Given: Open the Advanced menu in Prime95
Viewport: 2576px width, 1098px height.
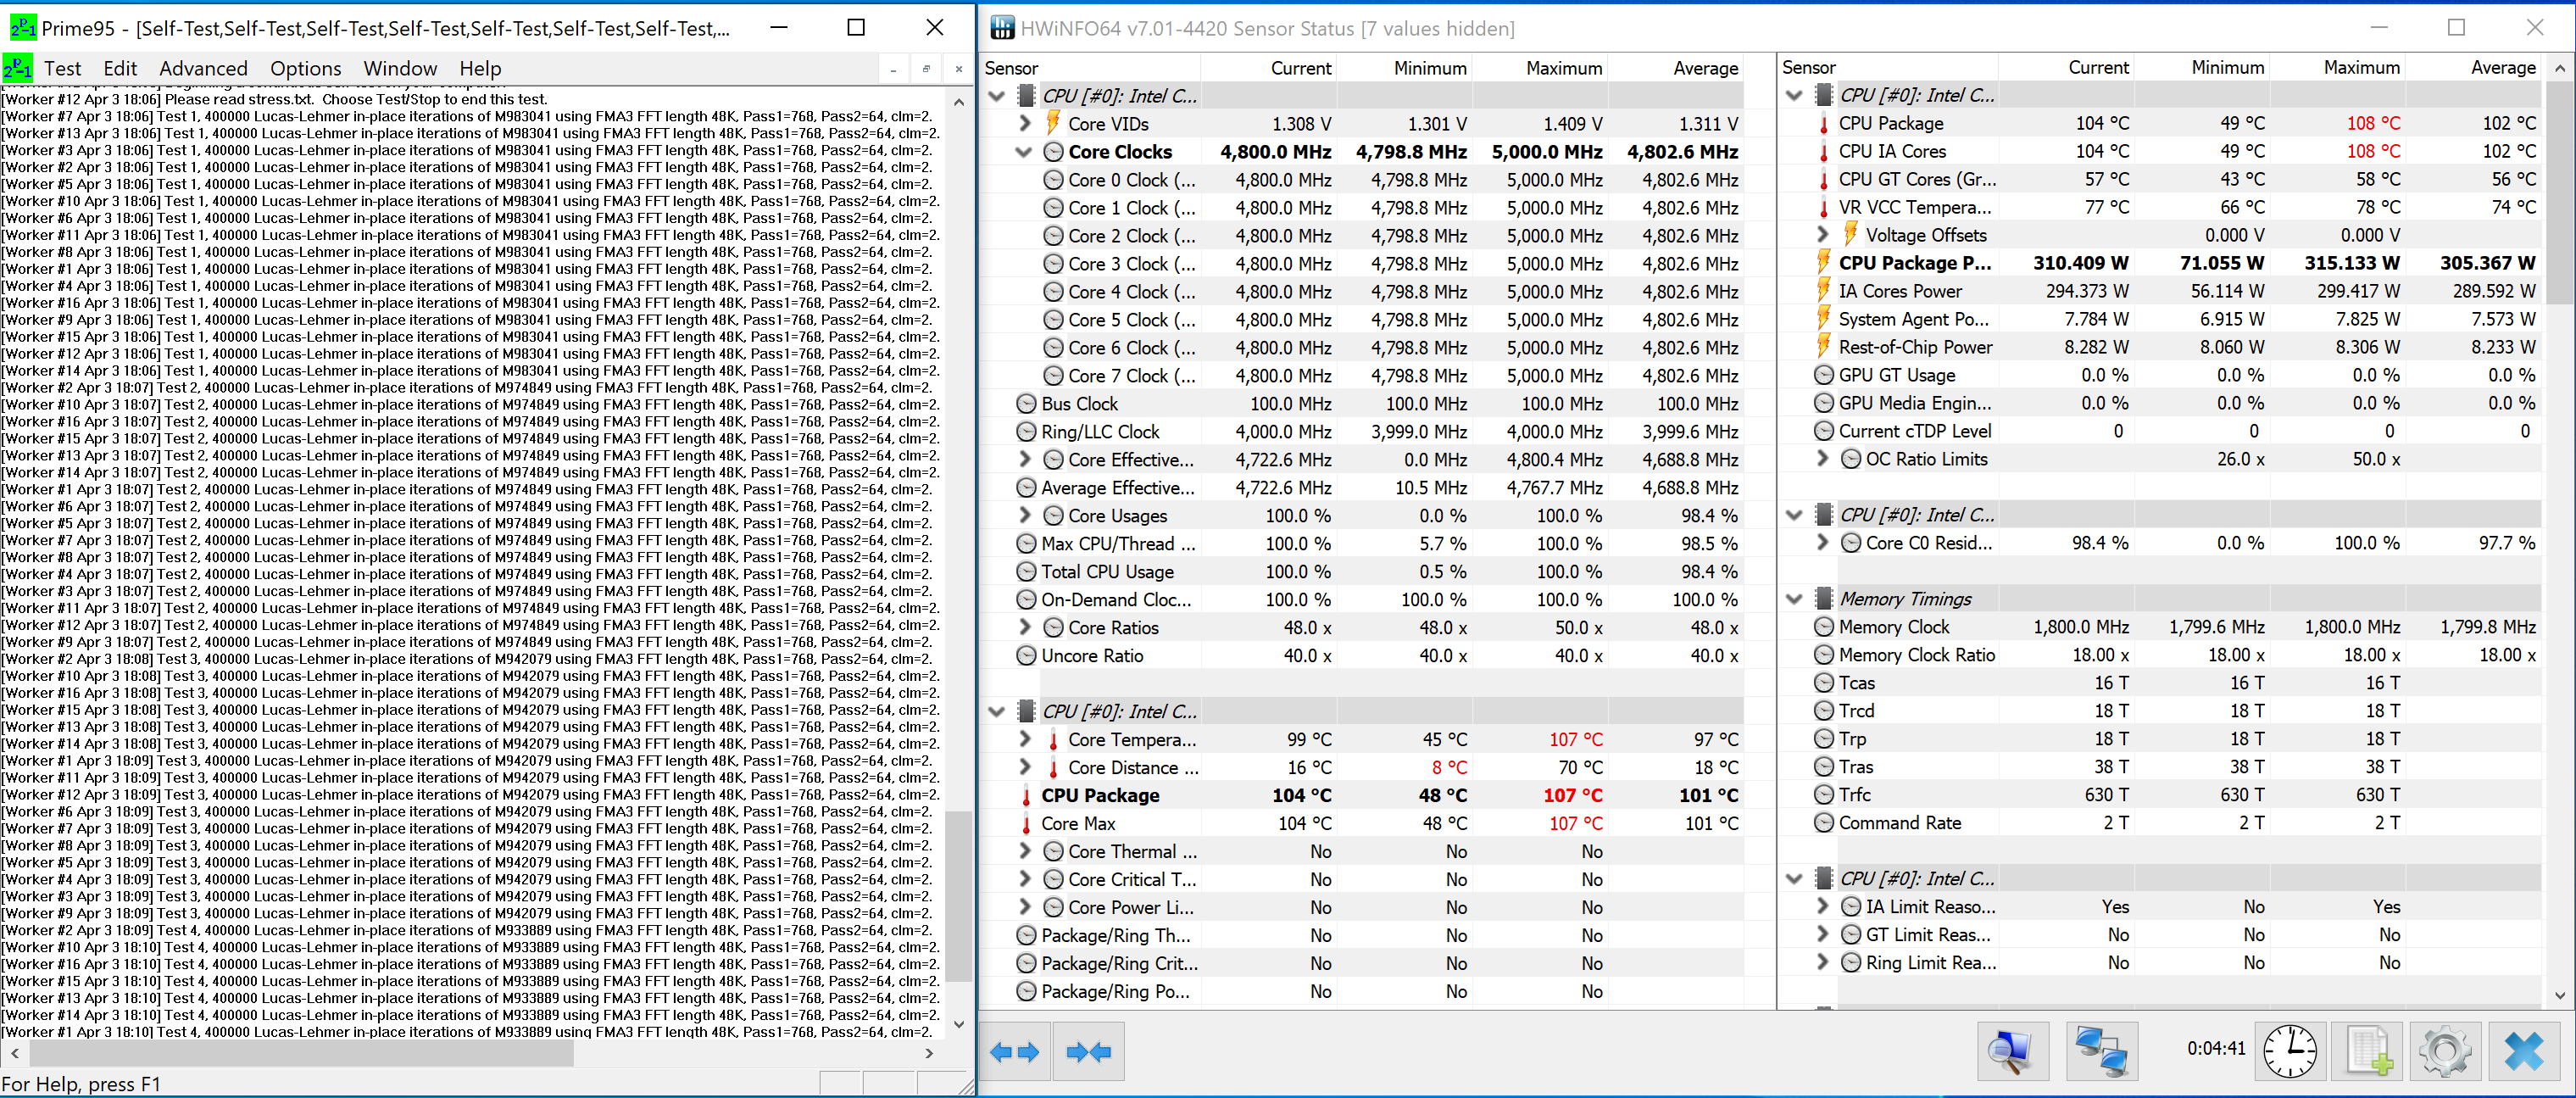Looking at the screenshot, I should (x=203, y=68).
